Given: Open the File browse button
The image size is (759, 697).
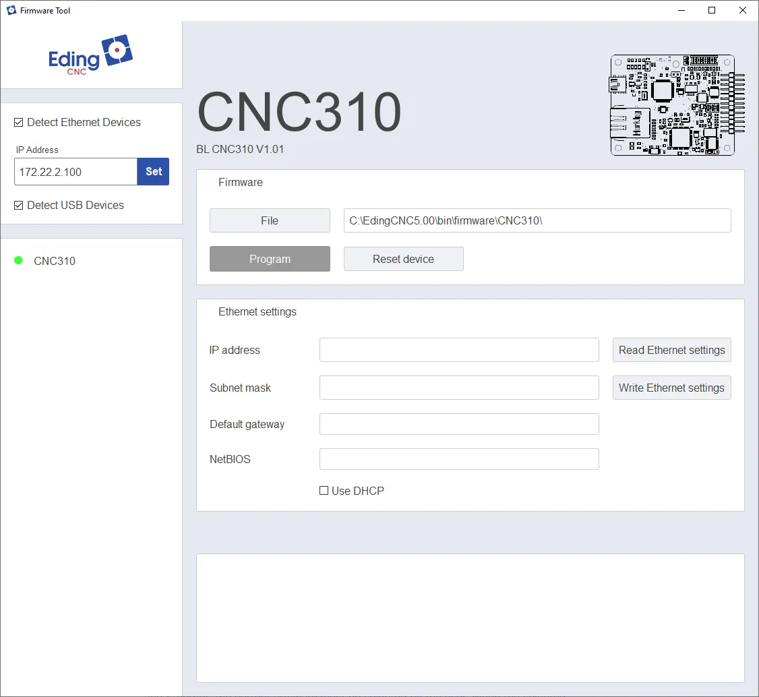Looking at the screenshot, I should [270, 220].
